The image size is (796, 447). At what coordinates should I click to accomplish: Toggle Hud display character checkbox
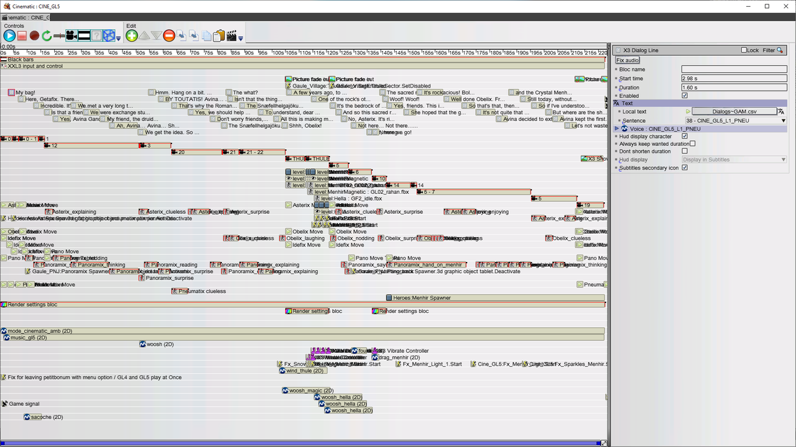coord(685,136)
